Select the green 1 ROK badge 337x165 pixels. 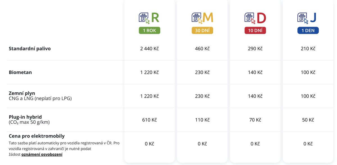coord(149,31)
